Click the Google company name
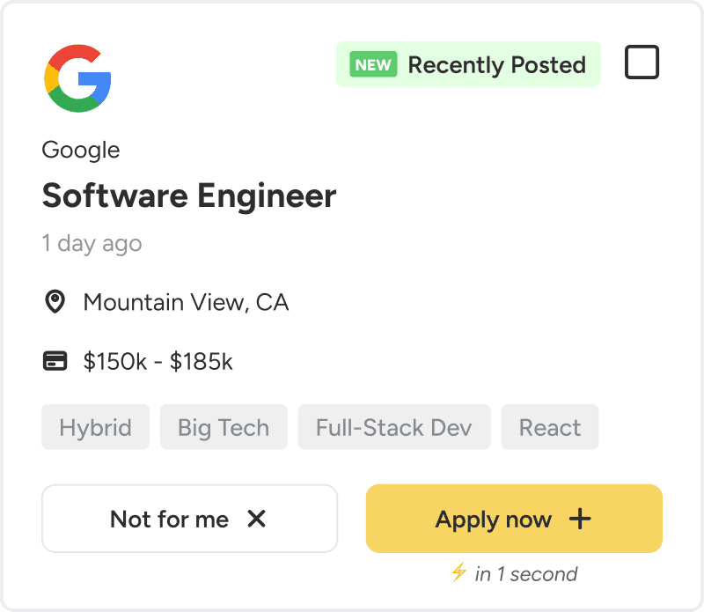Image resolution: width=704 pixels, height=612 pixels. pos(81,150)
